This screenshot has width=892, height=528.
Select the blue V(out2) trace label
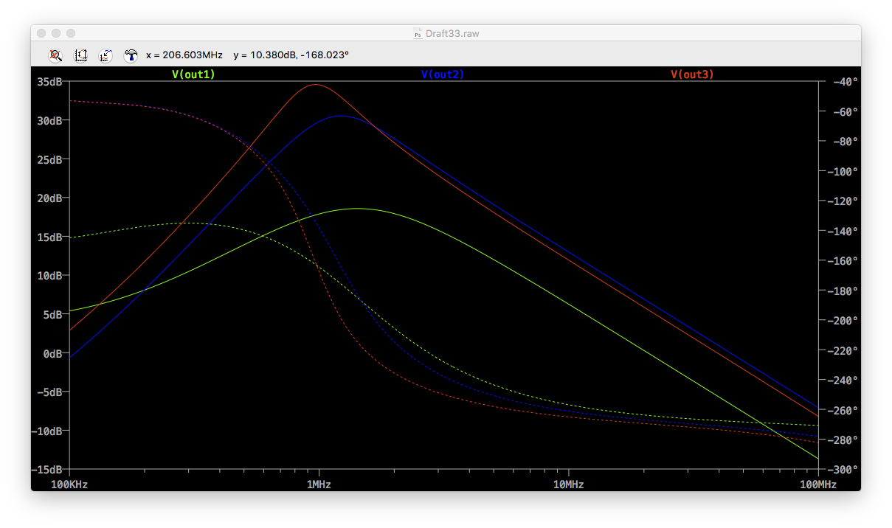coord(443,74)
